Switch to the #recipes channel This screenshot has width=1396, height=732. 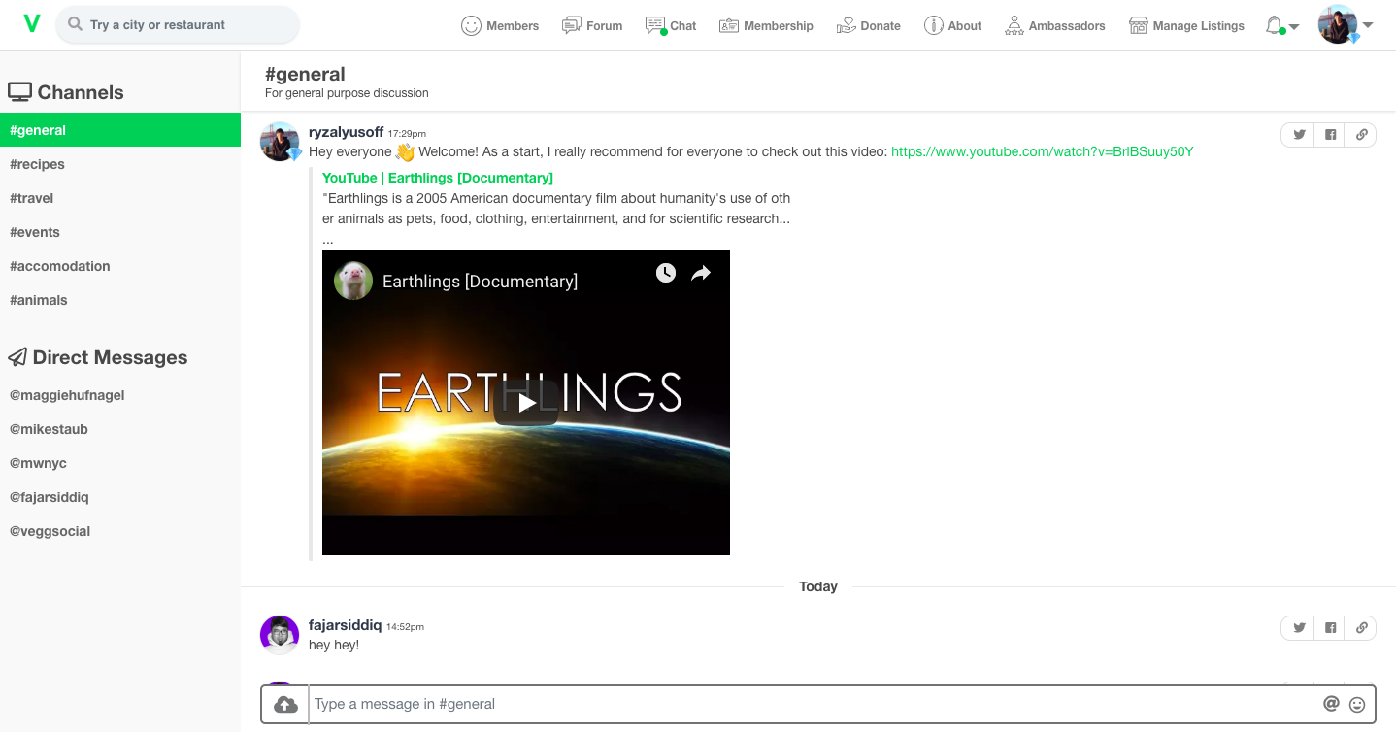point(120,164)
